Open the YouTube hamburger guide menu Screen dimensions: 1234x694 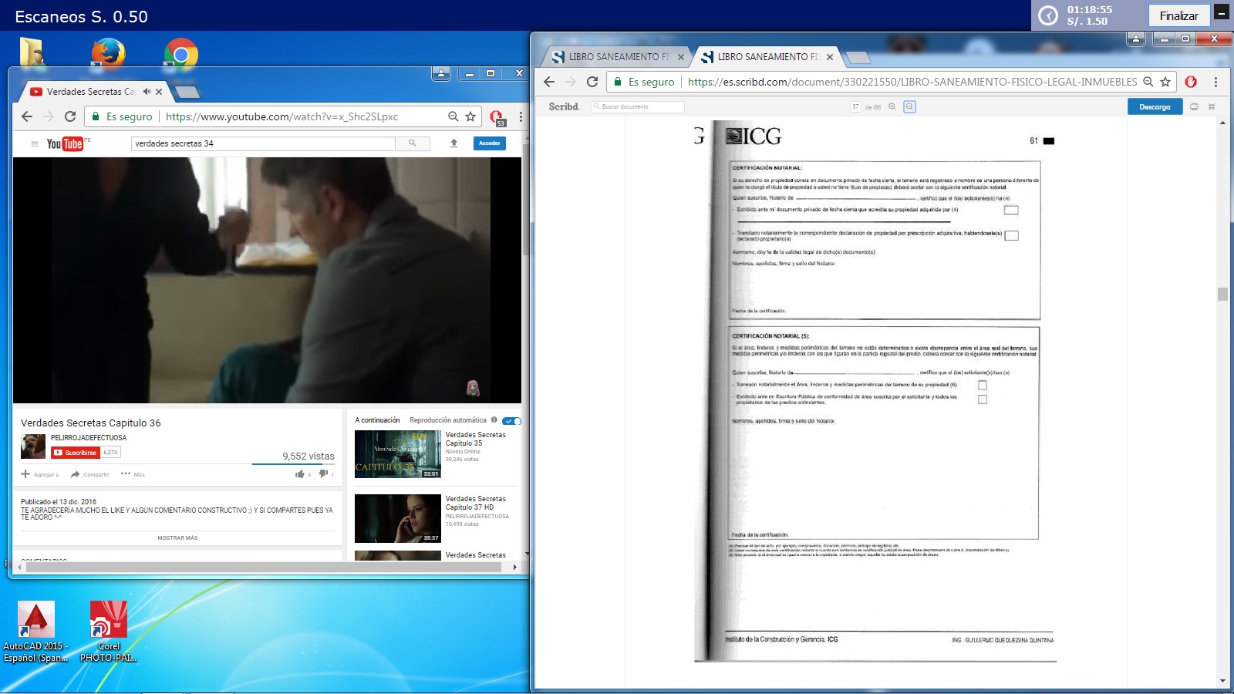pos(34,143)
